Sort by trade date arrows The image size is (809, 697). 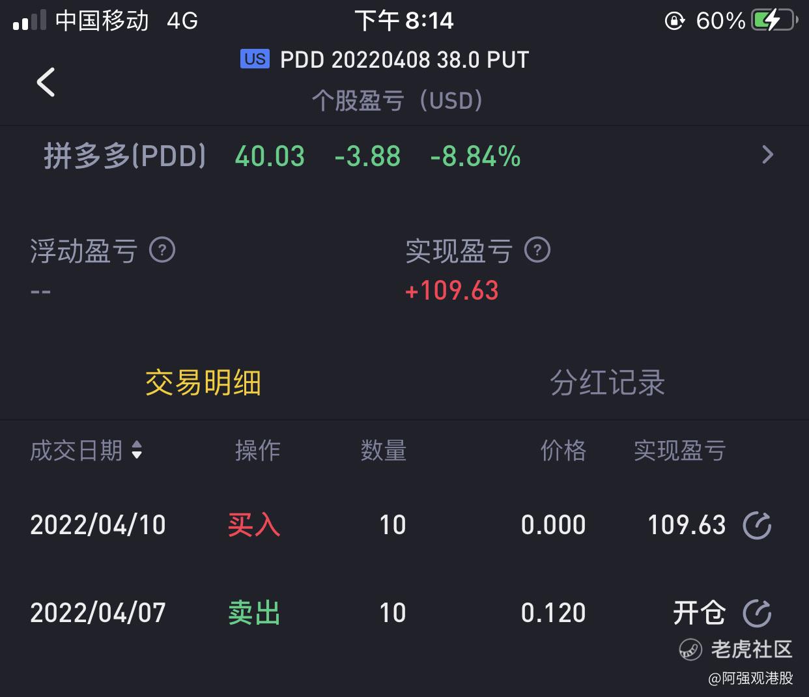point(137,450)
